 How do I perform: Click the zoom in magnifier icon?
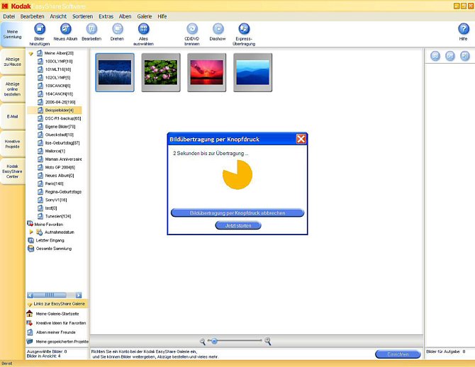pos(267,341)
